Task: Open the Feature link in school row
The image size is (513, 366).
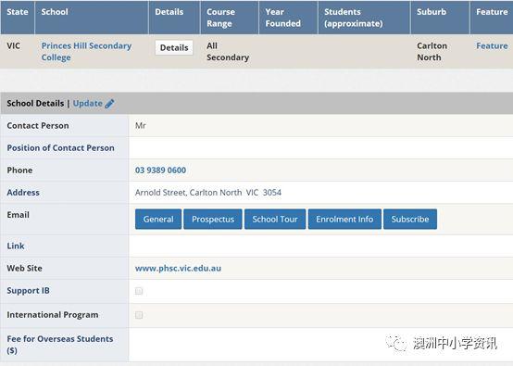Action: pos(492,45)
